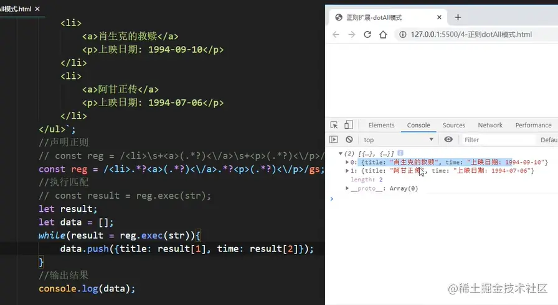Expand the __proto__ Array(0) entry
This screenshot has width=558, height=305.
[x=347, y=188]
